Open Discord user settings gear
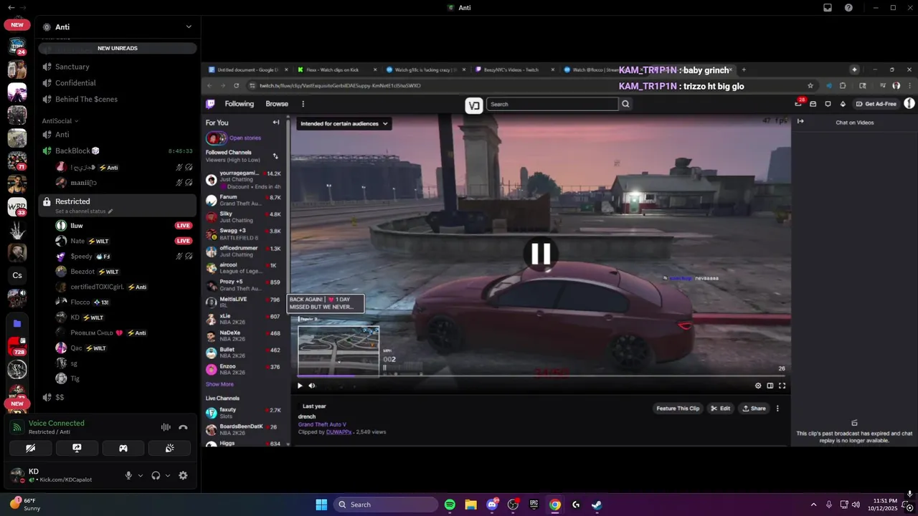The width and height of the screenshot is (918, 516). pyautogui.click(x=183, y=475)
